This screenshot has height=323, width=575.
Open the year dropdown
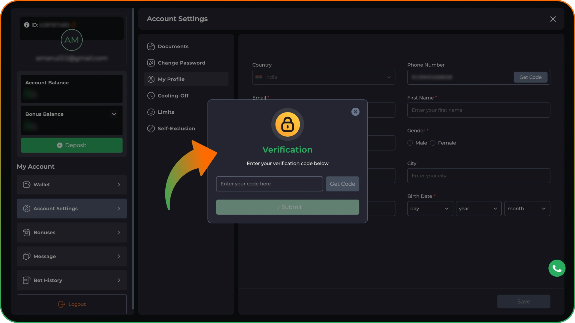pos(479,208)
